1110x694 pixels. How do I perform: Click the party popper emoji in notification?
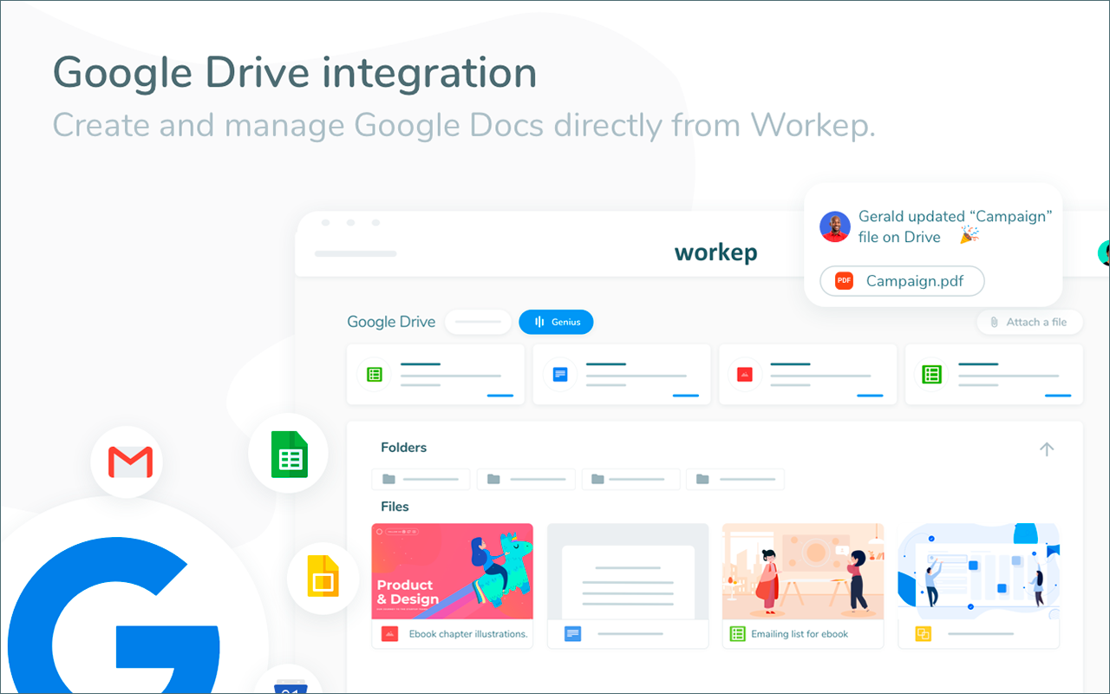pyautogui.click(x=969, y=236)
